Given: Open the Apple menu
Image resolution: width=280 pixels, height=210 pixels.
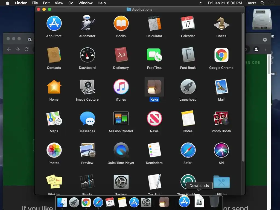Looking at the screenshot, I should coord(7,3).
